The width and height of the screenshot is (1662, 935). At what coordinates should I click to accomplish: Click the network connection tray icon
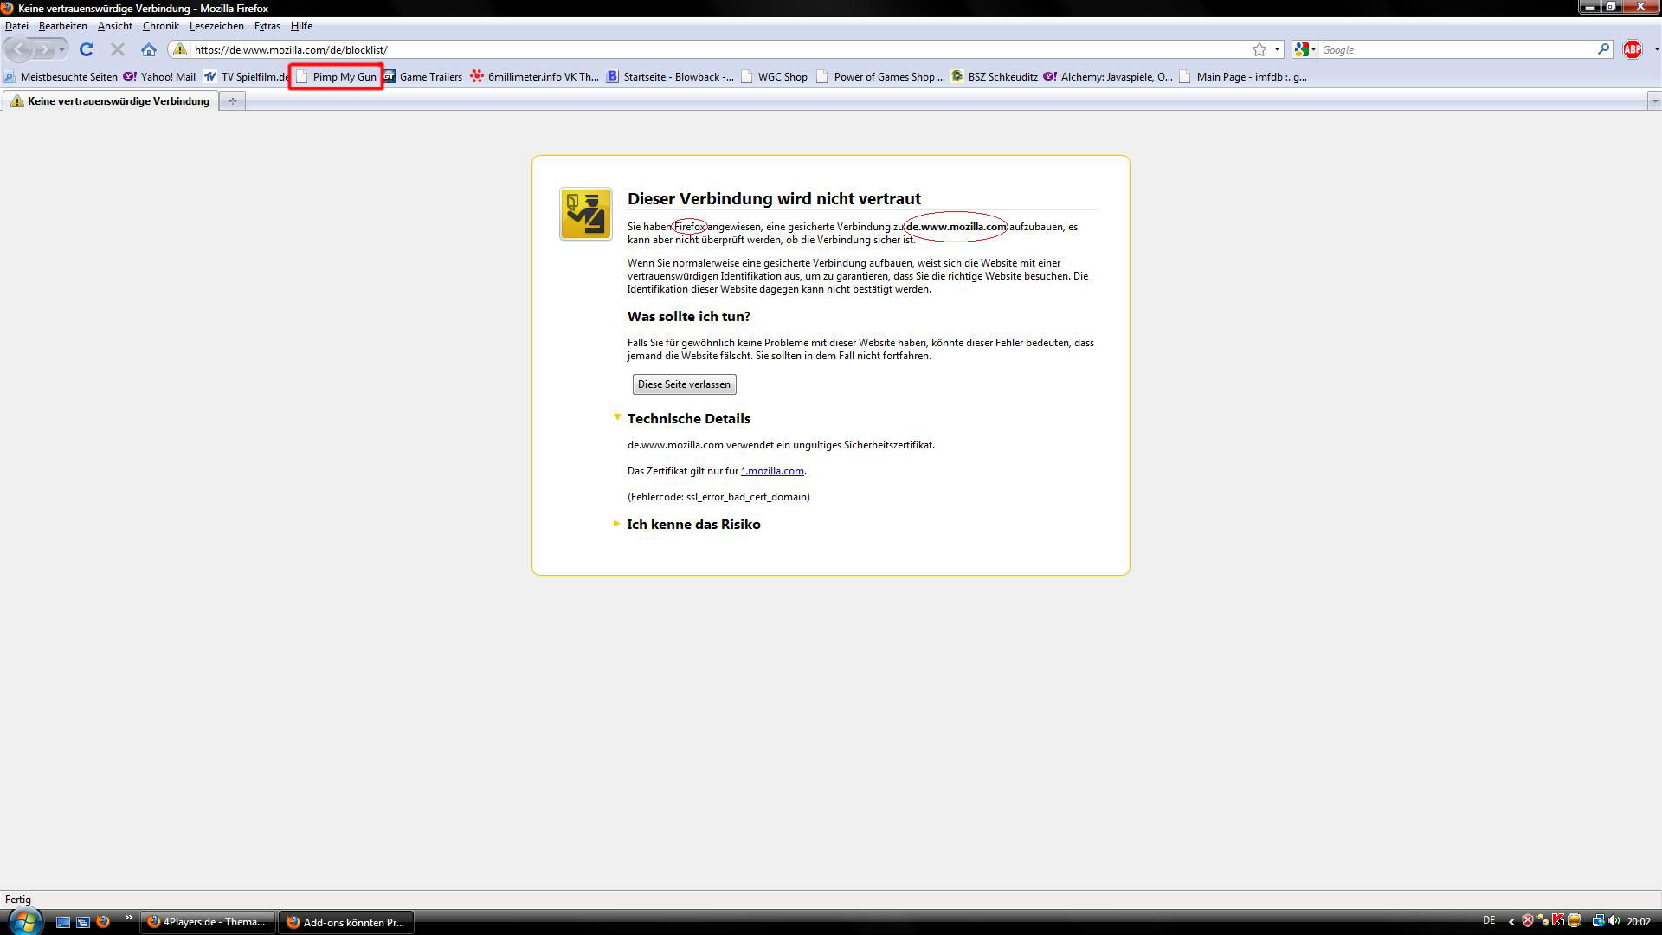coord(1598,921)
